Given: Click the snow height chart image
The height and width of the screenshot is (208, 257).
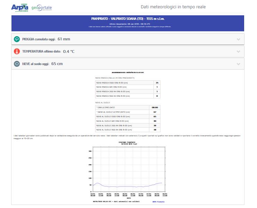Looking at the screenshot, I should coord(128,172).
